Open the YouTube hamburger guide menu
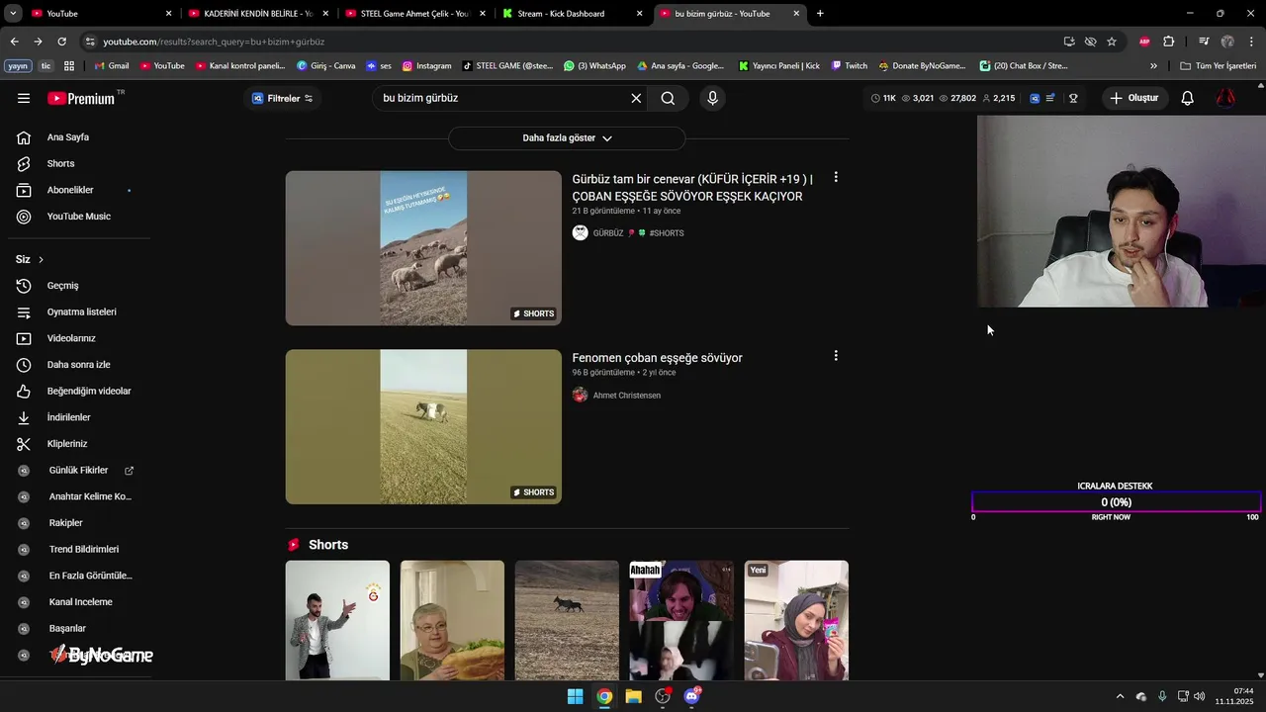Image resolution: width=1266 pixels, height=712 pixels. (x=24, y=98)
